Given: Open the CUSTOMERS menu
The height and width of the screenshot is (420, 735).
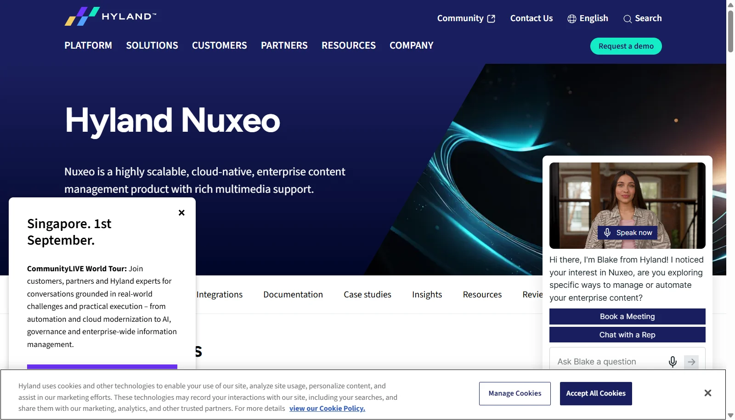Looking at the screenshot, I should 220,45.
